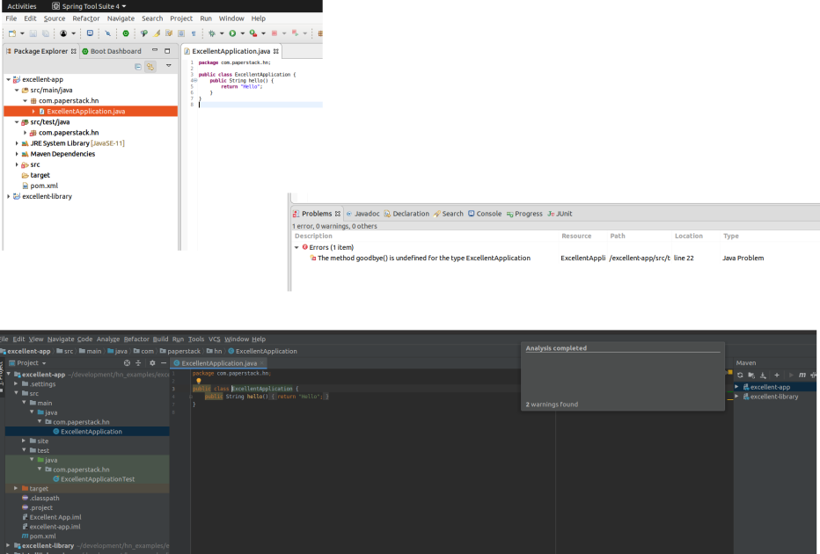Select pom.xml in Package Explorer
The height and width of the screenshot is (554, 820).
pyautogui.click(x=43, y=186)
